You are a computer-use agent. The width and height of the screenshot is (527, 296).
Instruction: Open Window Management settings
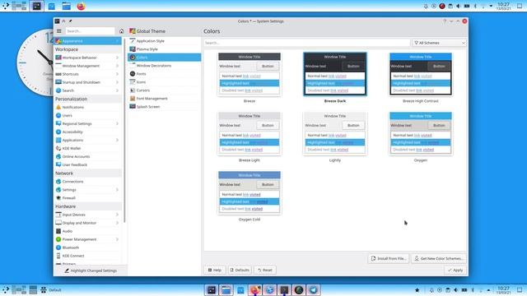88,66
